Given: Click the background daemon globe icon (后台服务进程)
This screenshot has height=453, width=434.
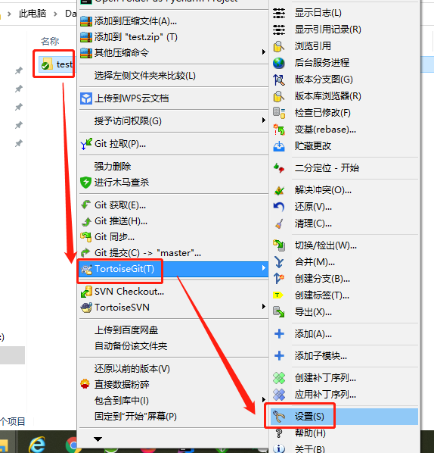Looking at the screenshot, I should [279, 63].
